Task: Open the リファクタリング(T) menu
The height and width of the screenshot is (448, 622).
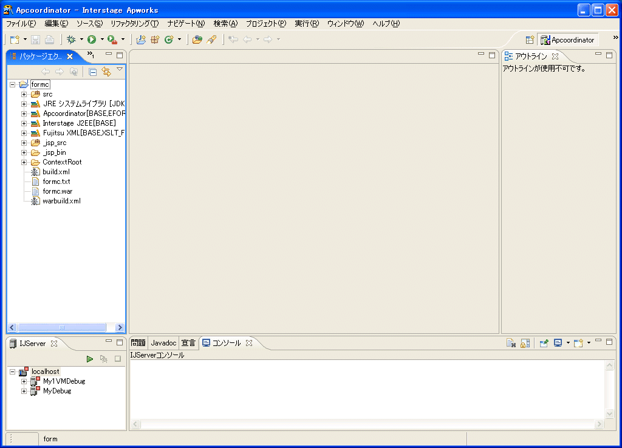Action: 134,24
